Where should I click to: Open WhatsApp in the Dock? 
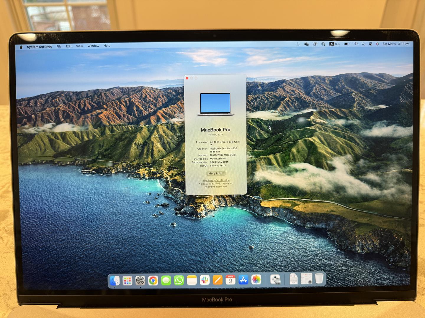coord(179,280)
